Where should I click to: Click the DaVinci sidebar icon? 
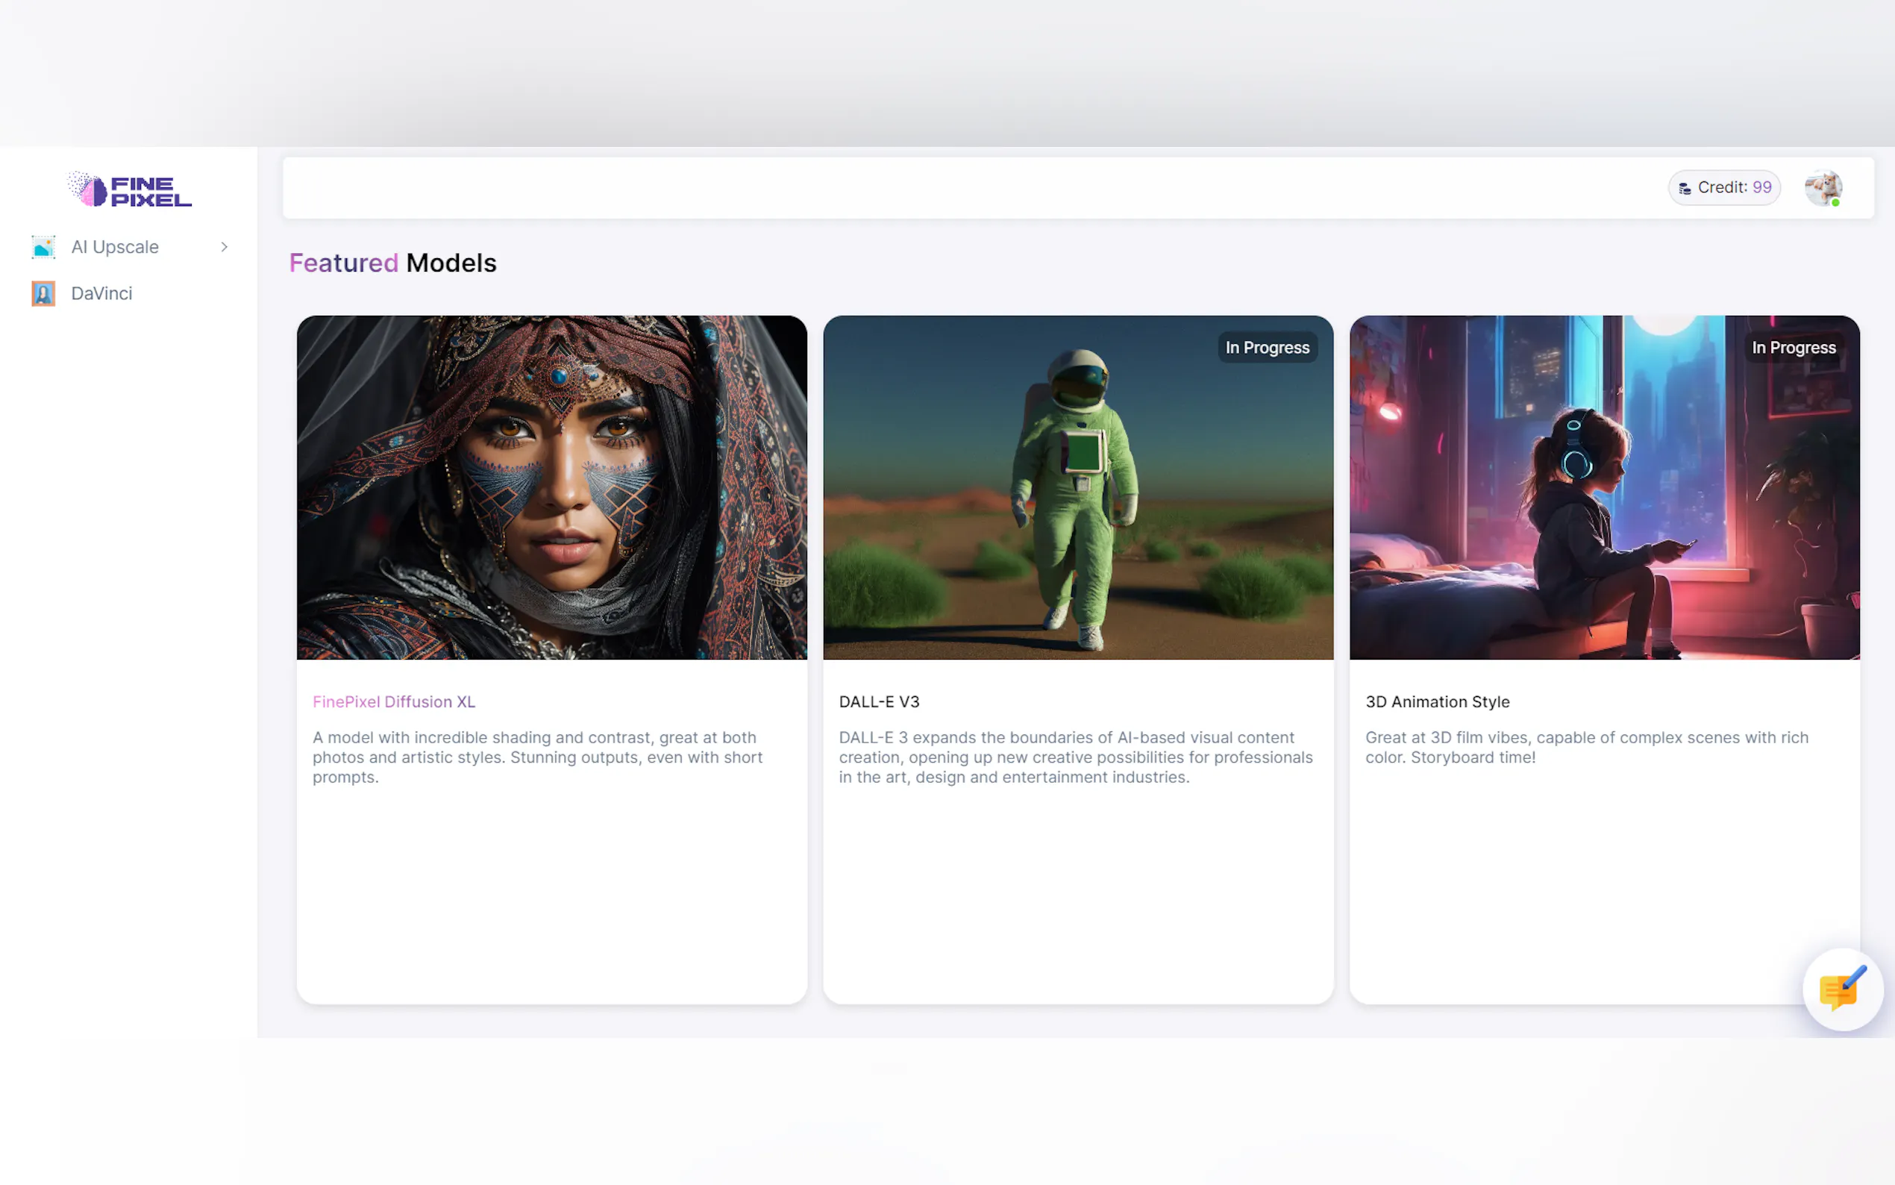coord(43,293)
